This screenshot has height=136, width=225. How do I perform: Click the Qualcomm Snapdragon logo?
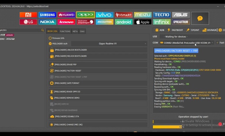[x=85, y=22]
